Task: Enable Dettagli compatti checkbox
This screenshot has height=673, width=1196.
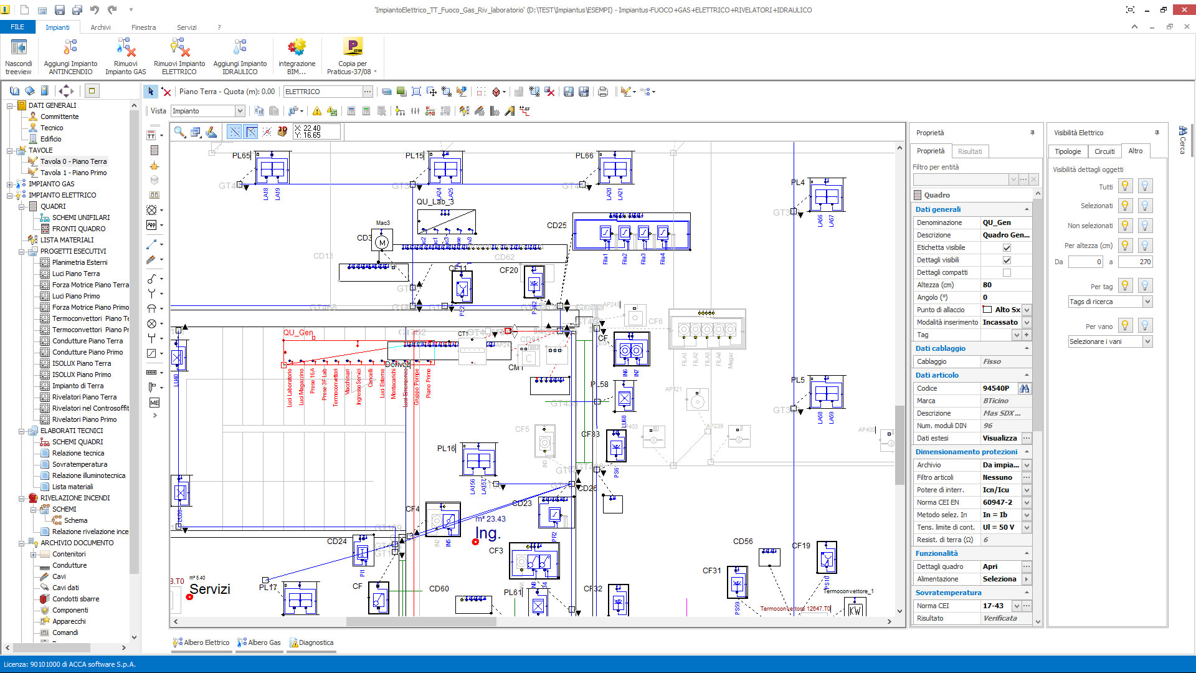Action: (x=1007, y=273)
